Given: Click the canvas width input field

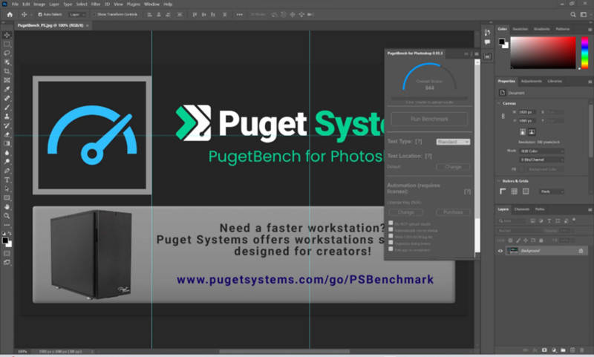Looking at the screenshot, I should tap(529, 112).
